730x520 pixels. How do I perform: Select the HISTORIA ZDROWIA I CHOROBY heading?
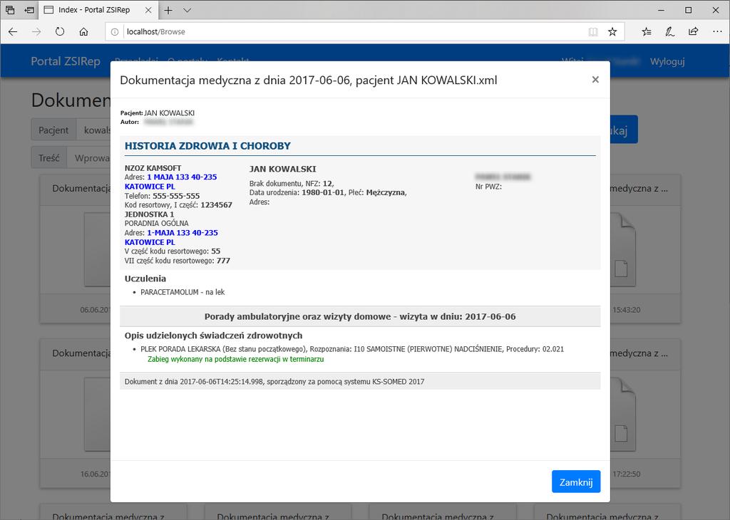pos(207,146)
